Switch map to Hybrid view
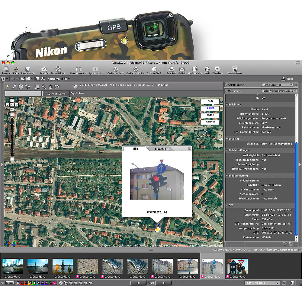This screenshot has height=286, width=302. [x=210, y=115]
